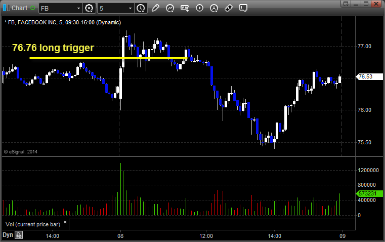The height and width of the screenshot is (242, 385).
Task: Click the blue chart window link bars
Action: tap(7, 8)
